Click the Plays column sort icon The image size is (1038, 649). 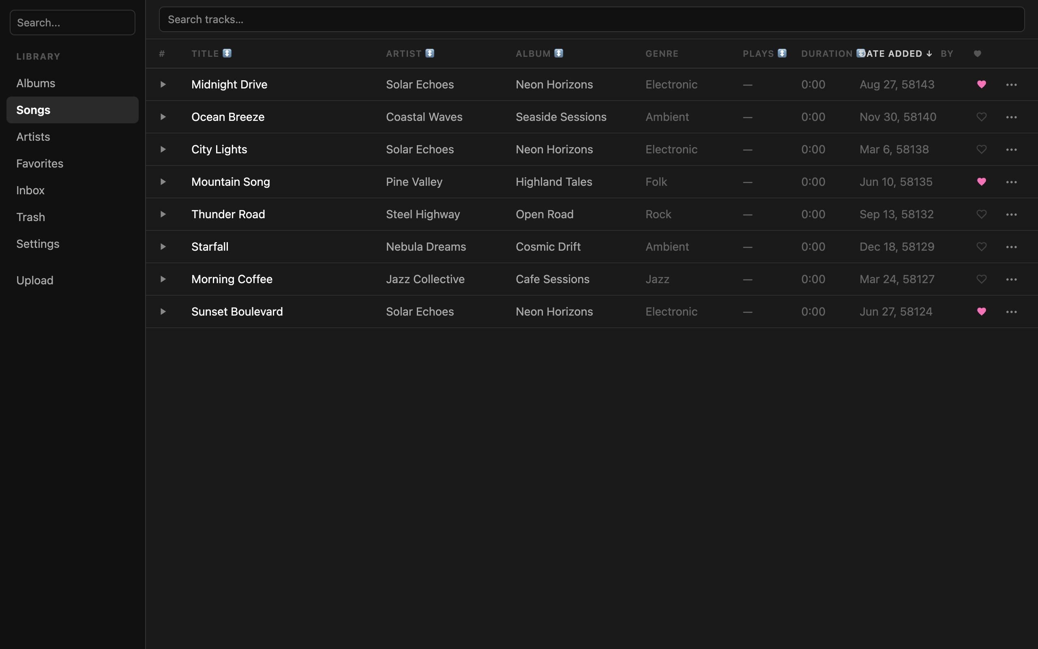click(x=783, y=53)
